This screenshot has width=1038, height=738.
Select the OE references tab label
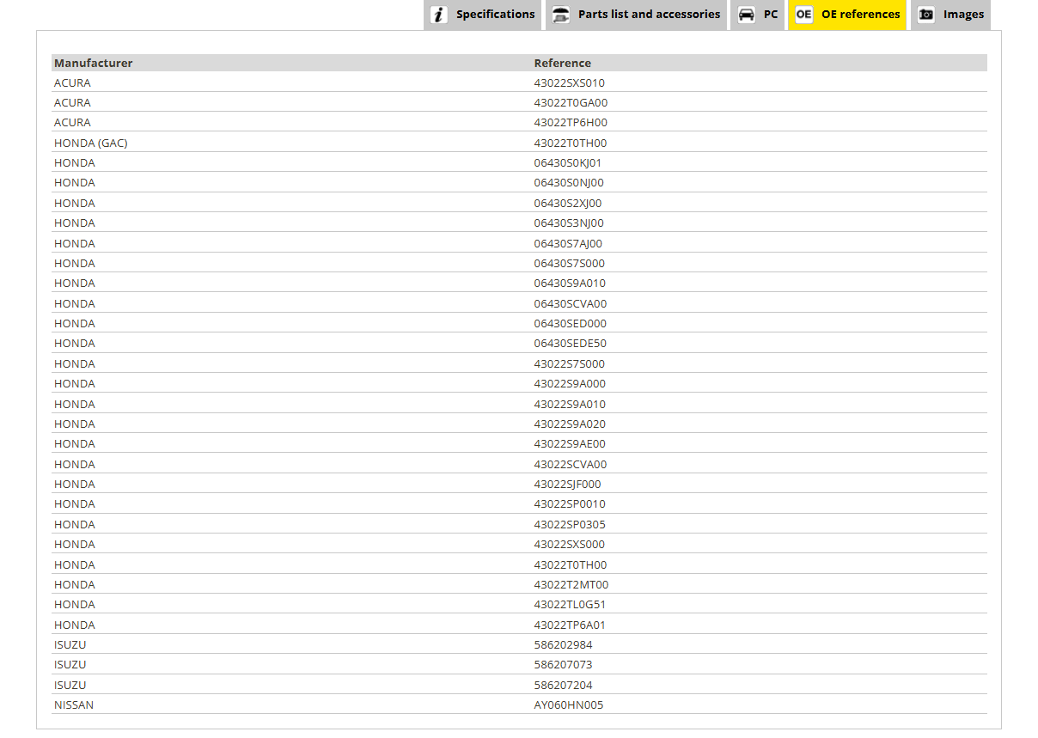861,14
